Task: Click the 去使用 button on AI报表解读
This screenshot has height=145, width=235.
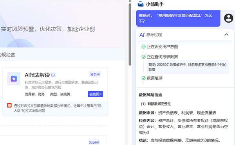Action: tap(95, 94)
